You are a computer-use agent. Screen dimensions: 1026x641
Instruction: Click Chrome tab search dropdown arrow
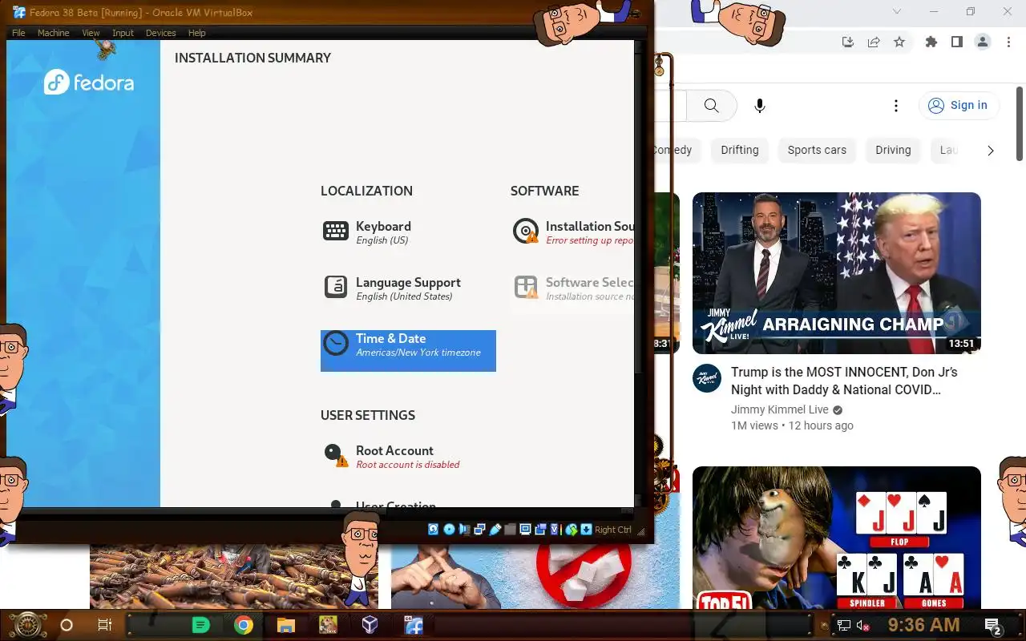coord(897,11)
